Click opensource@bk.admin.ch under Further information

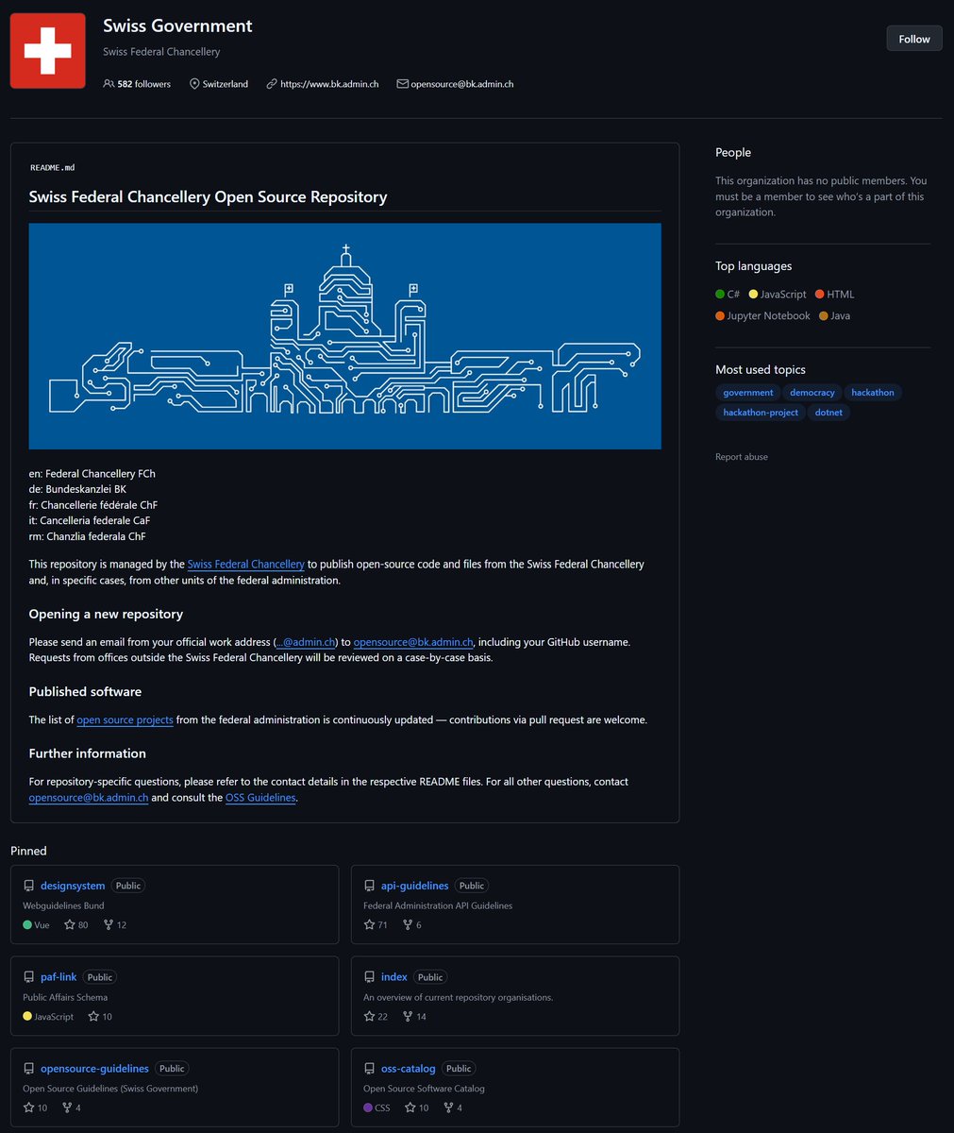click(x=89, y=798)
